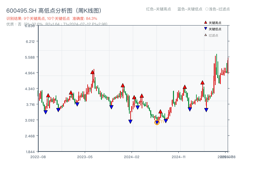Click the leftmost blue key-low triangle

pyautogui.click(x=46, y=112)
